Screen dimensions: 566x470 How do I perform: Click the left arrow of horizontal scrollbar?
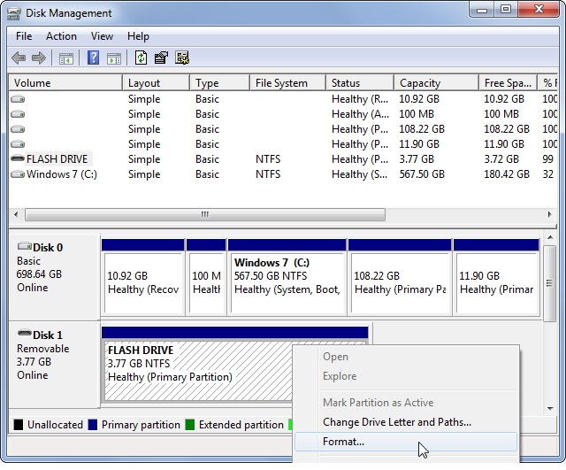click(x=16, y=214)
